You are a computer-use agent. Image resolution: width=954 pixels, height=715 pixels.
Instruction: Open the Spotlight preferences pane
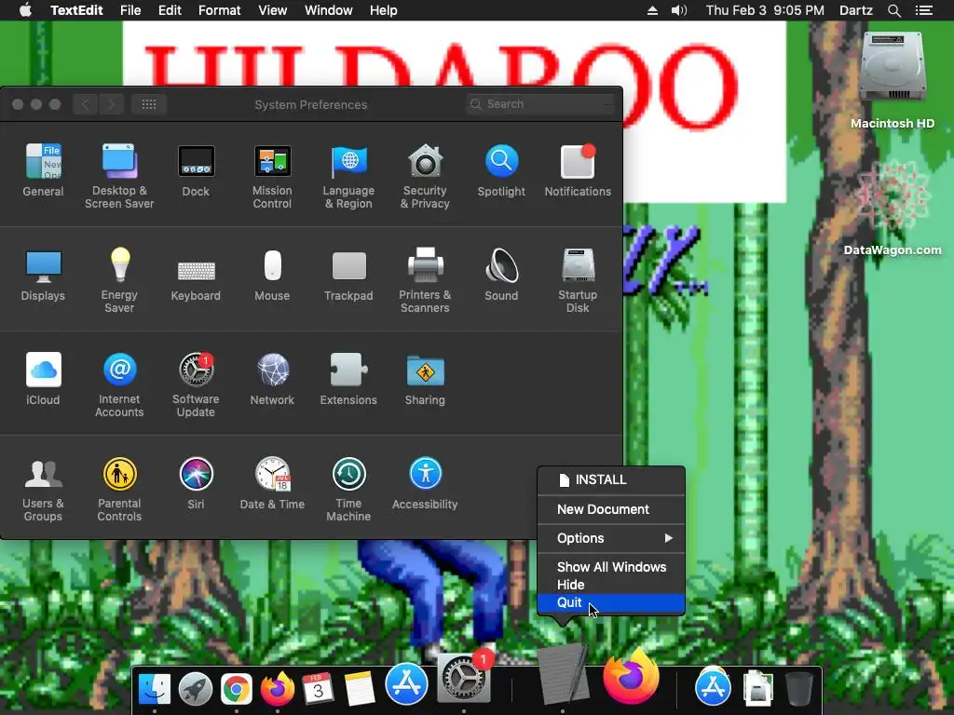[x=501, y=169]
